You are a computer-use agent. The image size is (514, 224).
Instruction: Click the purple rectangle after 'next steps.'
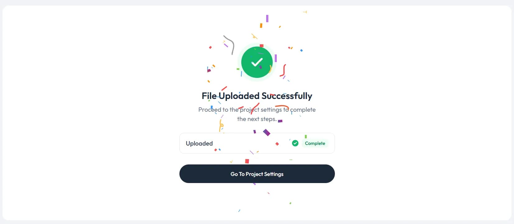click(280, 121)
